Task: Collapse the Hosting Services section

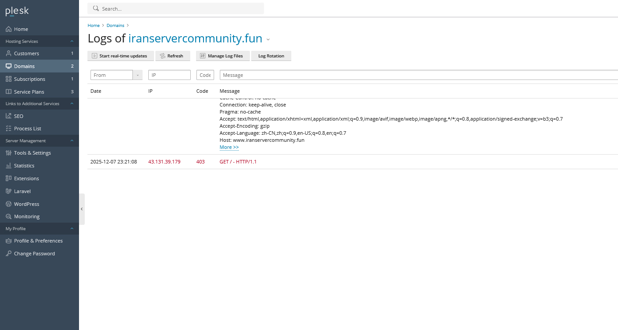Action: coord(72,42)
